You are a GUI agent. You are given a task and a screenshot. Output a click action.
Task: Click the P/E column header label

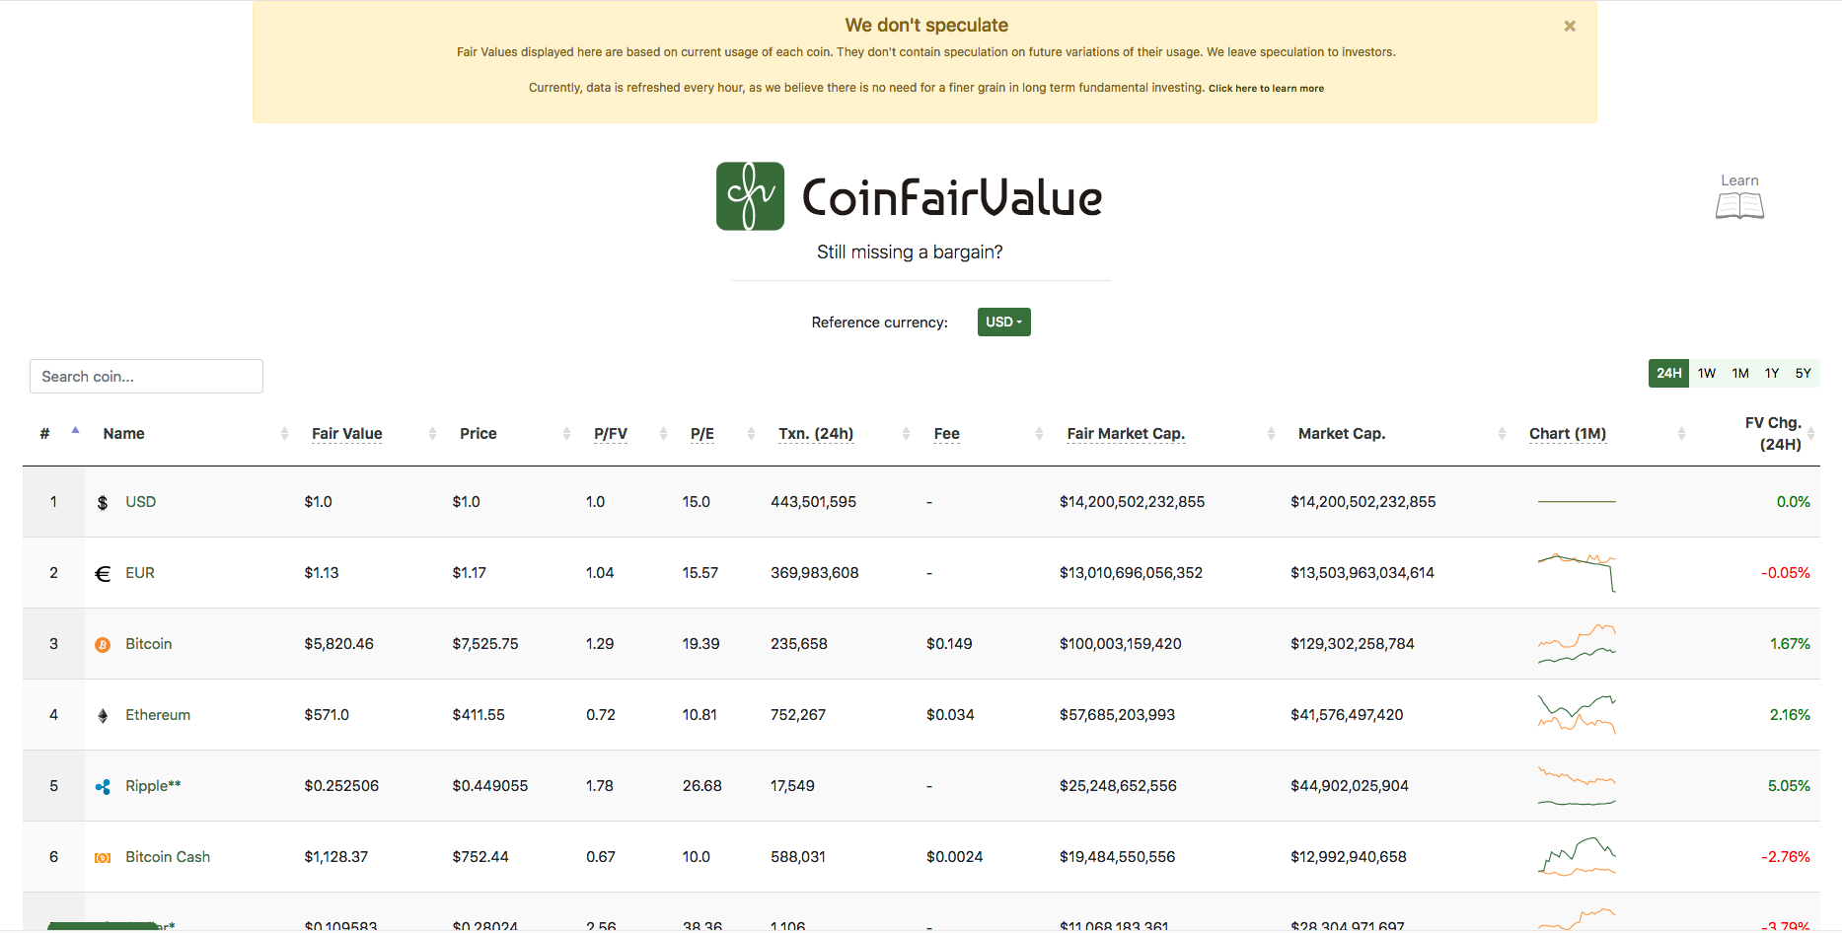coord(702,434)
